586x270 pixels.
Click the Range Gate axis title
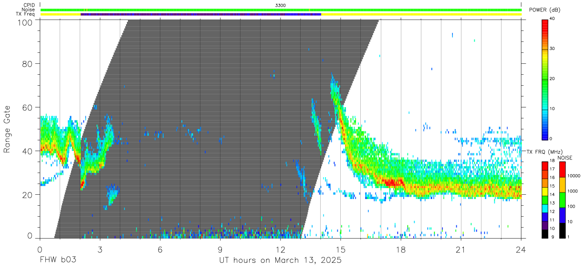pyautogui.click(x=7, y=129)
